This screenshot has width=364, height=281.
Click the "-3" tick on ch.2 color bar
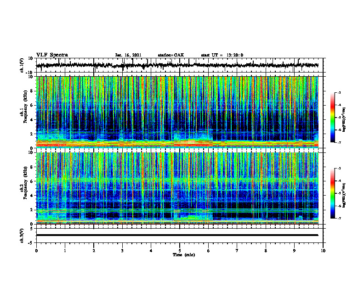339,169
